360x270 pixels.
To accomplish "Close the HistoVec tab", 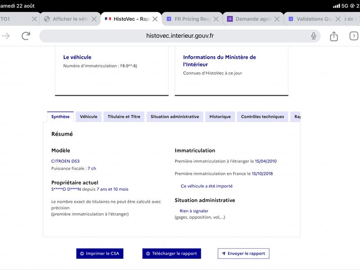I will pyautogui.click(x=155, y=19).
